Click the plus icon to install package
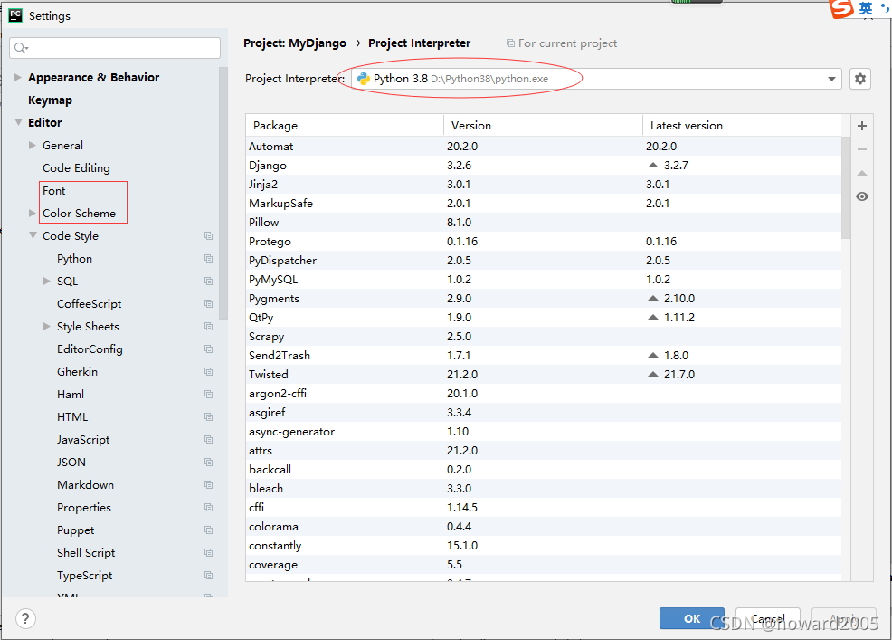 click(x=862, y=126)
